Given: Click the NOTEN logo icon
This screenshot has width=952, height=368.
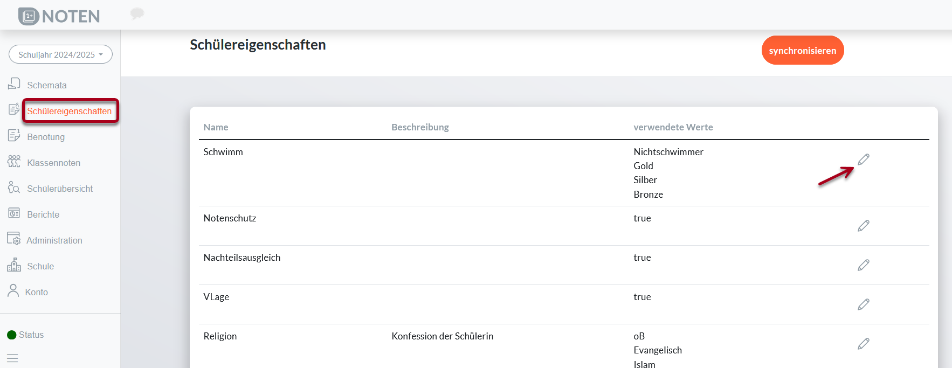Looking at the screenshot, I should [29, 16].
